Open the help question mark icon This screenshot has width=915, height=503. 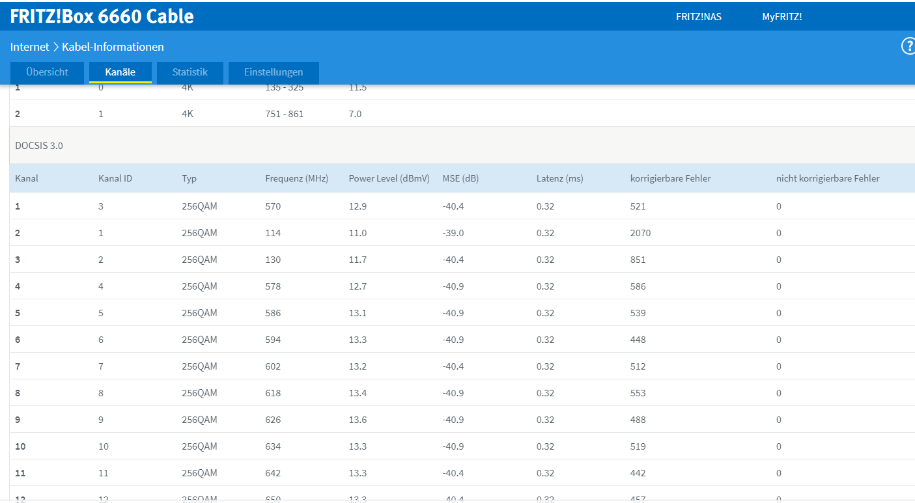coord(908,46)
